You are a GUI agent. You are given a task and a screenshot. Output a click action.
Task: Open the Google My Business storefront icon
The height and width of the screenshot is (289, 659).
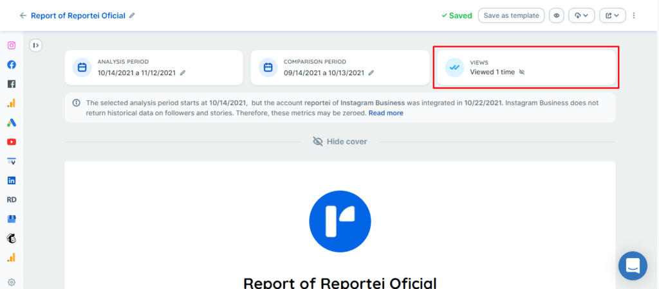tap(12, 219)
